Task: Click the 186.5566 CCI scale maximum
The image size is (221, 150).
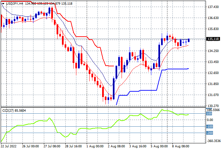Action: click(214, 110)
